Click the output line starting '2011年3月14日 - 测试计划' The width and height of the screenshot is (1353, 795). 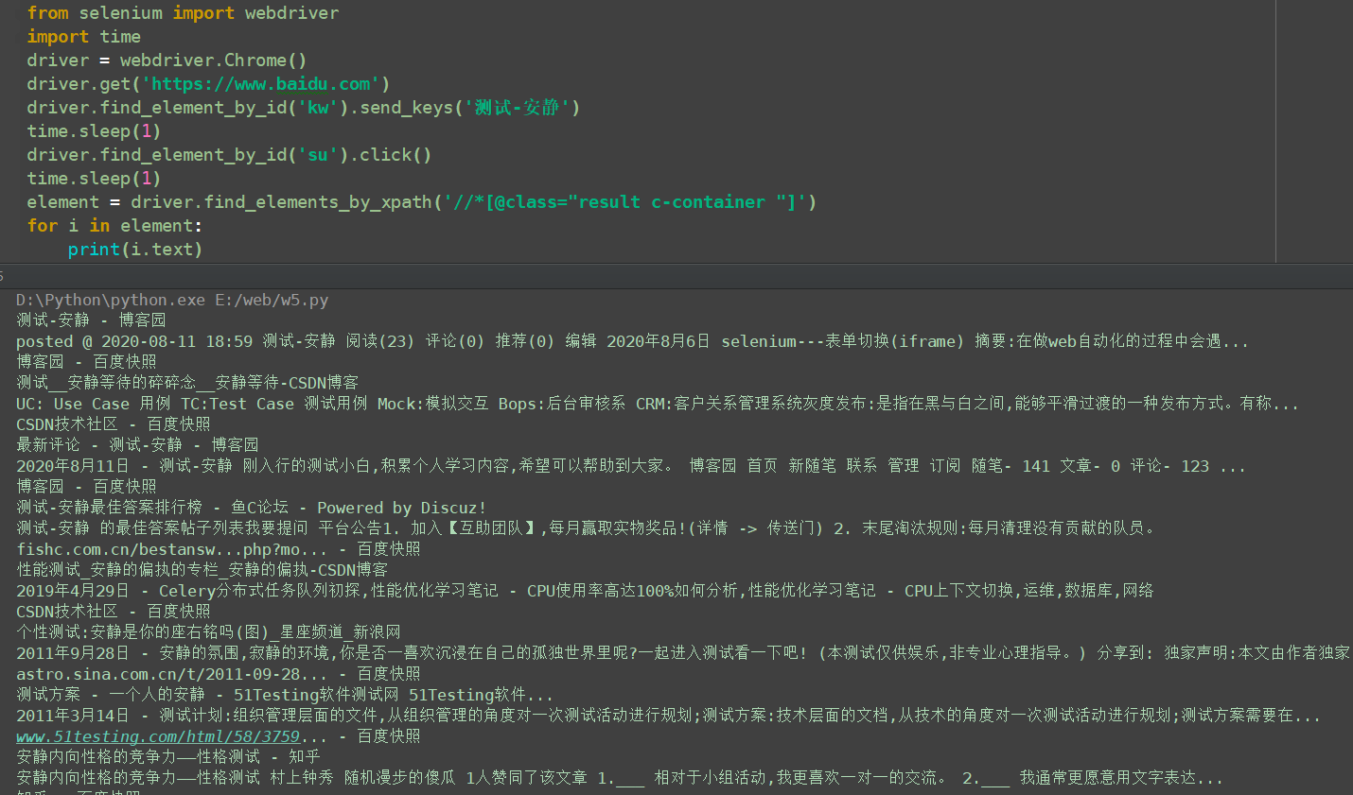pos(668,716)
